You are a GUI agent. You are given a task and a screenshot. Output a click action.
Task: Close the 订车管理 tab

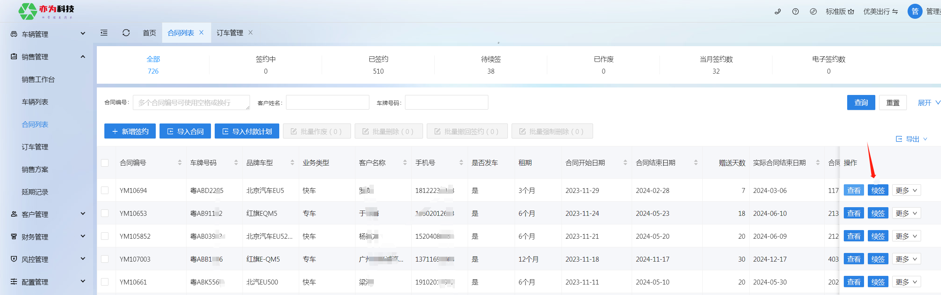(x=251, y=33)
